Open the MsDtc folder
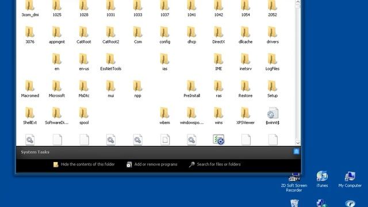This screenshot has height=207, width=368. click(x=84, y=89)
